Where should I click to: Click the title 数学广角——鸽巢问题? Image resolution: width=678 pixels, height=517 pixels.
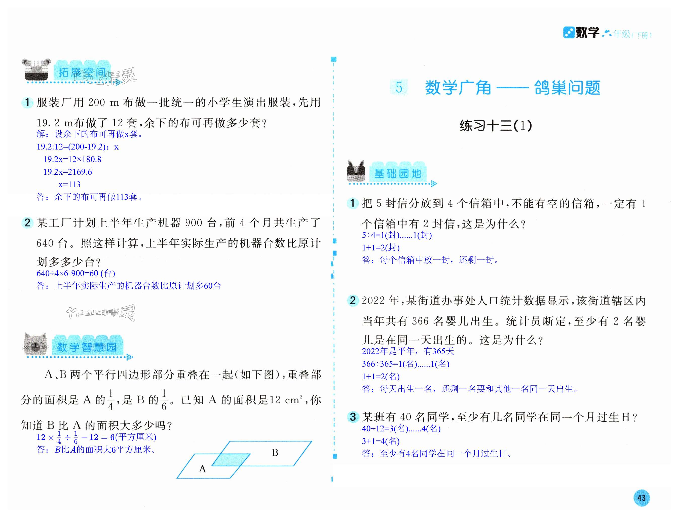(512, 88)
